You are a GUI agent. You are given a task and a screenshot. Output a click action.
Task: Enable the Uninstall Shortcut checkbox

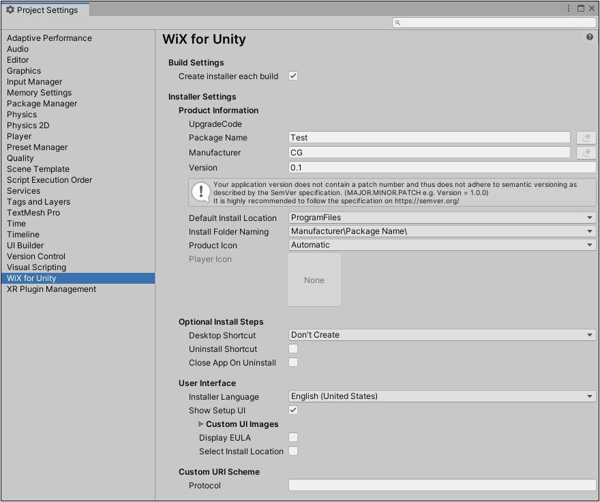click(x=293, y=349)
